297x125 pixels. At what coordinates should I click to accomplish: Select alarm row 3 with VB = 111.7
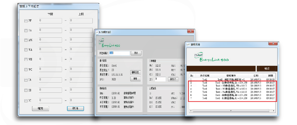[x=232, y=86]
